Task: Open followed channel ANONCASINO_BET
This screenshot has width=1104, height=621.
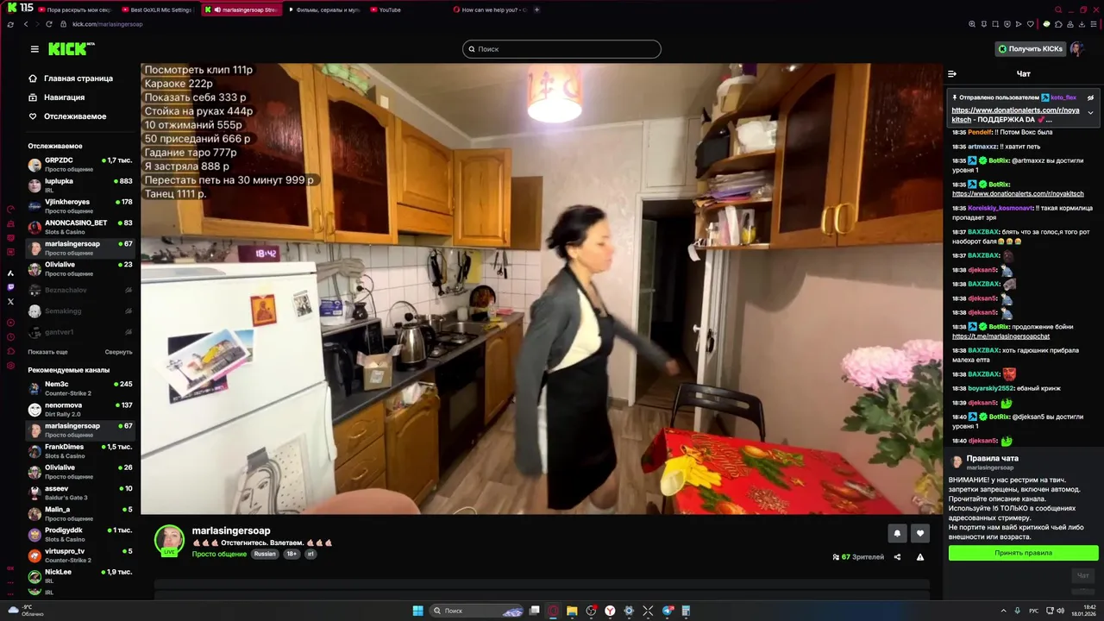Action: pyautogui.click(x=79, y=226)
